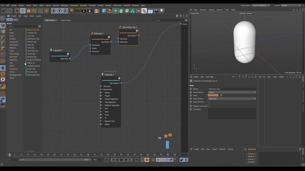Click the Extrude.1 node title

coord(99,33)
